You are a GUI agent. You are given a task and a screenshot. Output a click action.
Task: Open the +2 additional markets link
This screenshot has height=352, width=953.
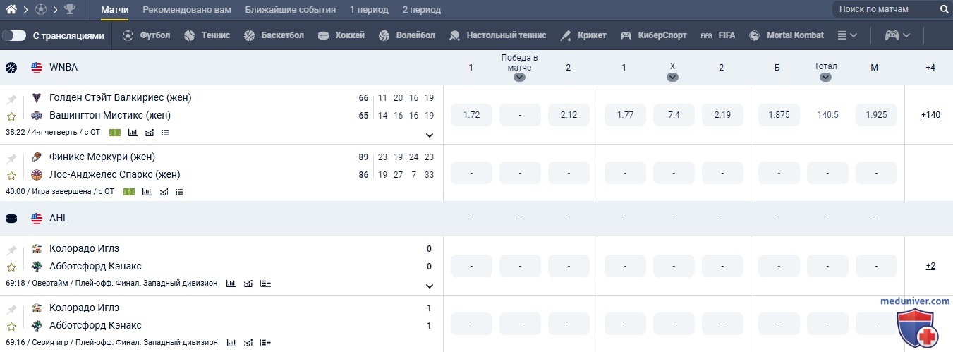pos(930,266)
